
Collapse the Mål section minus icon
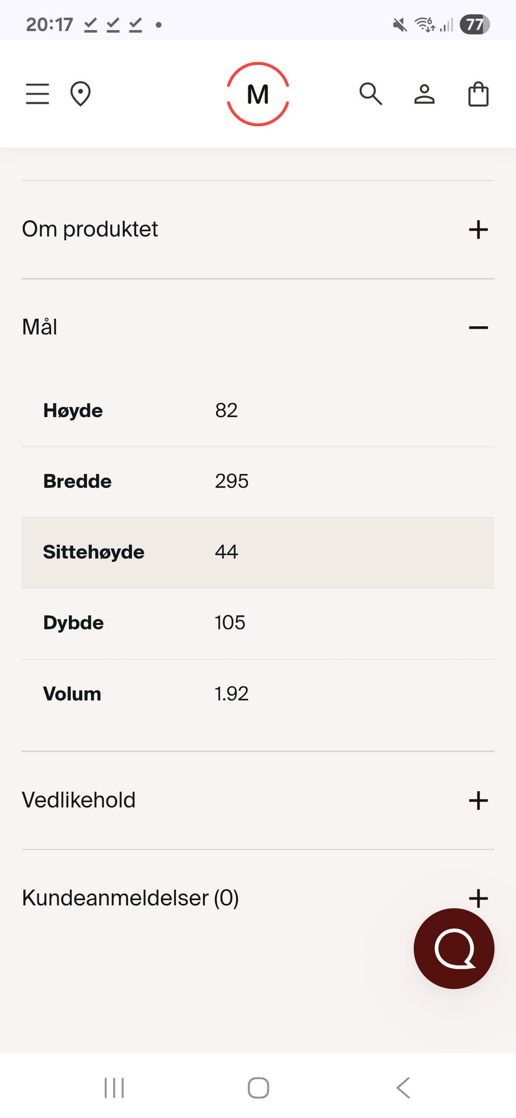[478, 327]
